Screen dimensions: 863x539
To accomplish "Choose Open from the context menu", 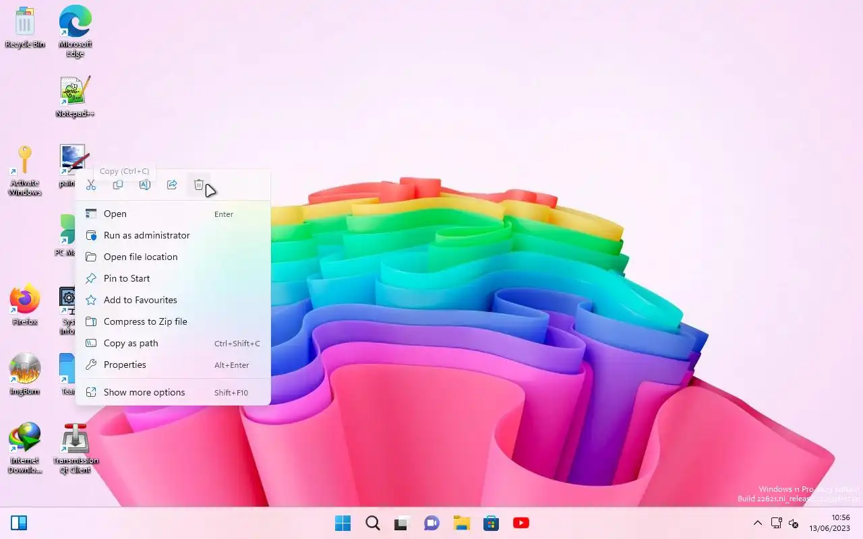I will [173, 214].
